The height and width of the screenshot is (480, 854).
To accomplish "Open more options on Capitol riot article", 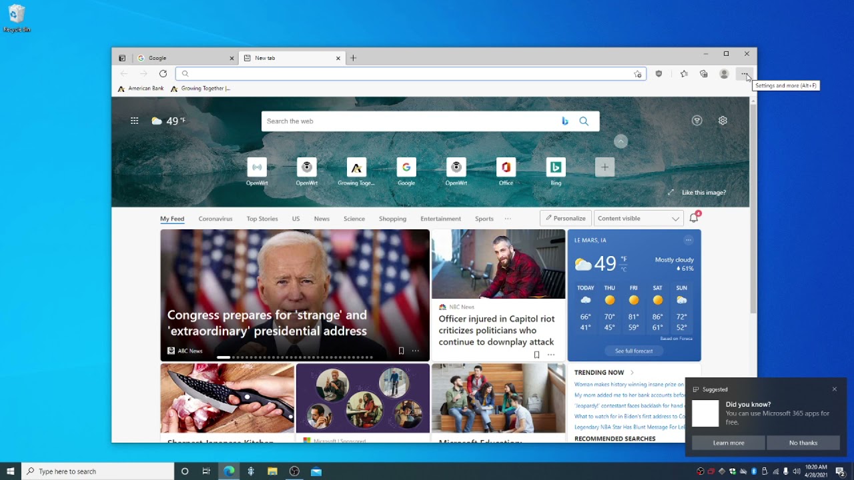I will 550,355.
